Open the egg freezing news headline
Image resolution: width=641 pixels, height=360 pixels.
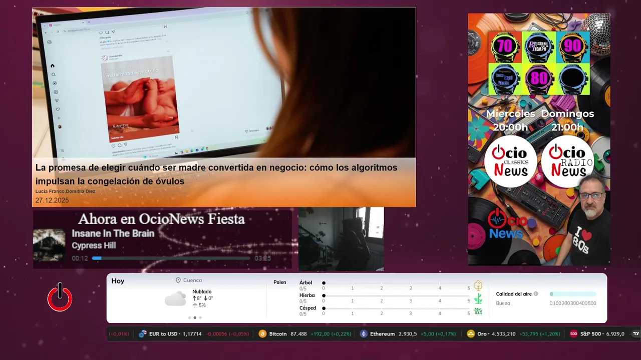click(x=216, y=174)
